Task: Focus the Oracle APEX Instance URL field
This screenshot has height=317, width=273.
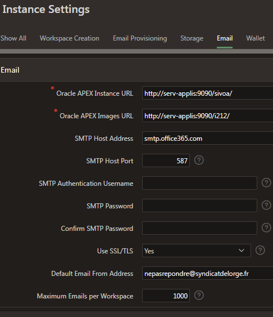Action: tap(207, 93)
